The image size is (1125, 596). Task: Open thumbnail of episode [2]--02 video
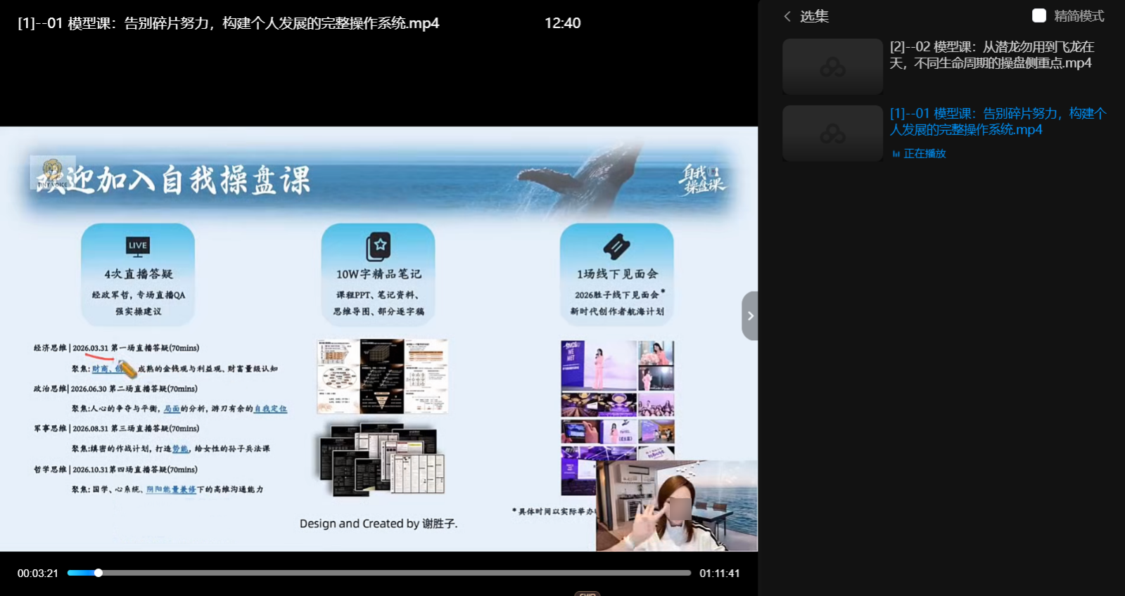coord(832,67)
